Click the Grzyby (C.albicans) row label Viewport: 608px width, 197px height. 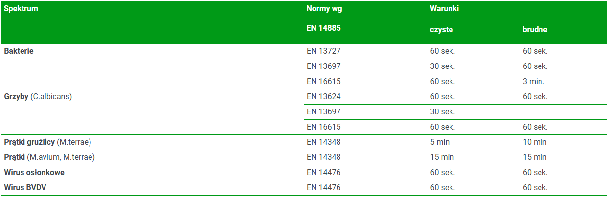pyautogui.click(x=38, y=96)
